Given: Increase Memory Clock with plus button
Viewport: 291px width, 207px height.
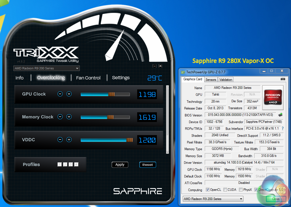Looking at the screenshot, I should coord(69,117).
